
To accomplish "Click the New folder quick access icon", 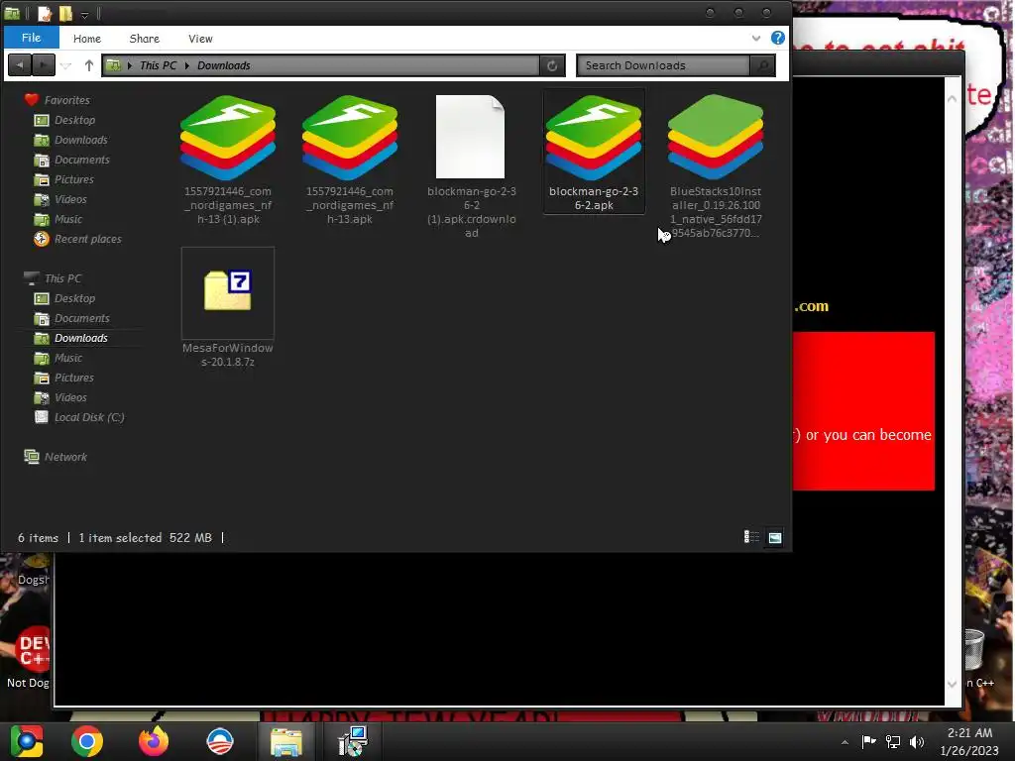I will pyautogui.click(x=65, y=13).
